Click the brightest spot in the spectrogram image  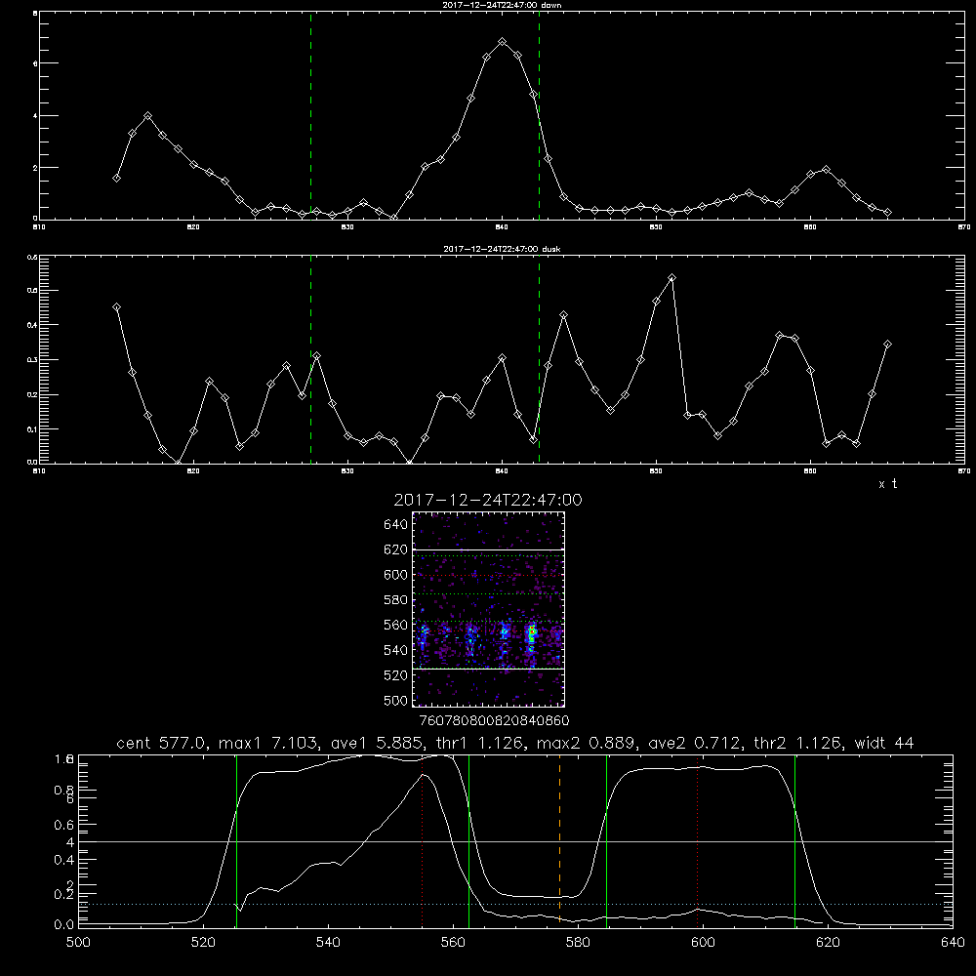(x=532, y=633)
